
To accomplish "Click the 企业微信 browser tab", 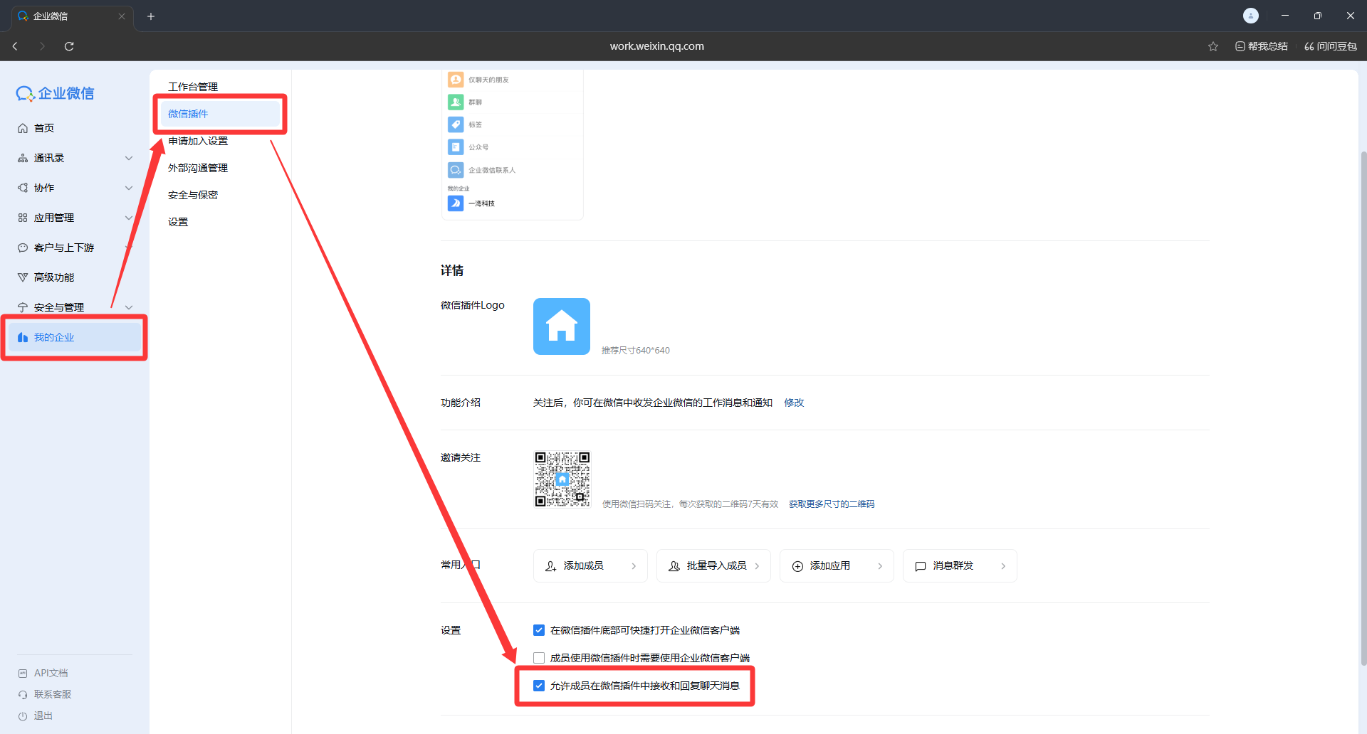I will [71, 16].
